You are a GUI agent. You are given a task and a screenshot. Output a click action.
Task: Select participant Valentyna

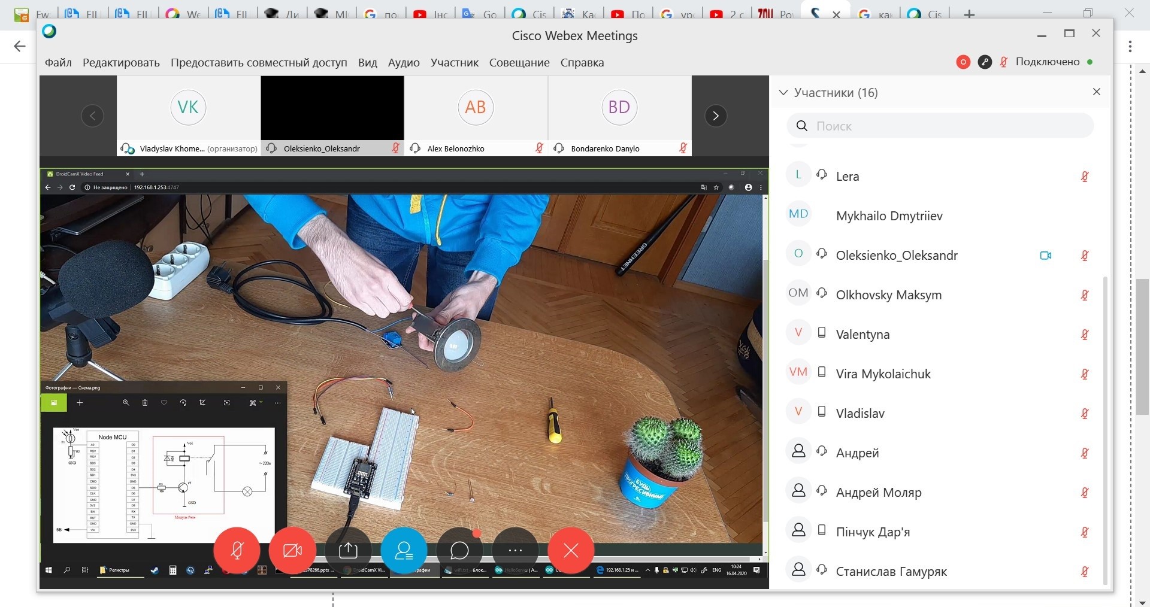click(x=940, y=334)
